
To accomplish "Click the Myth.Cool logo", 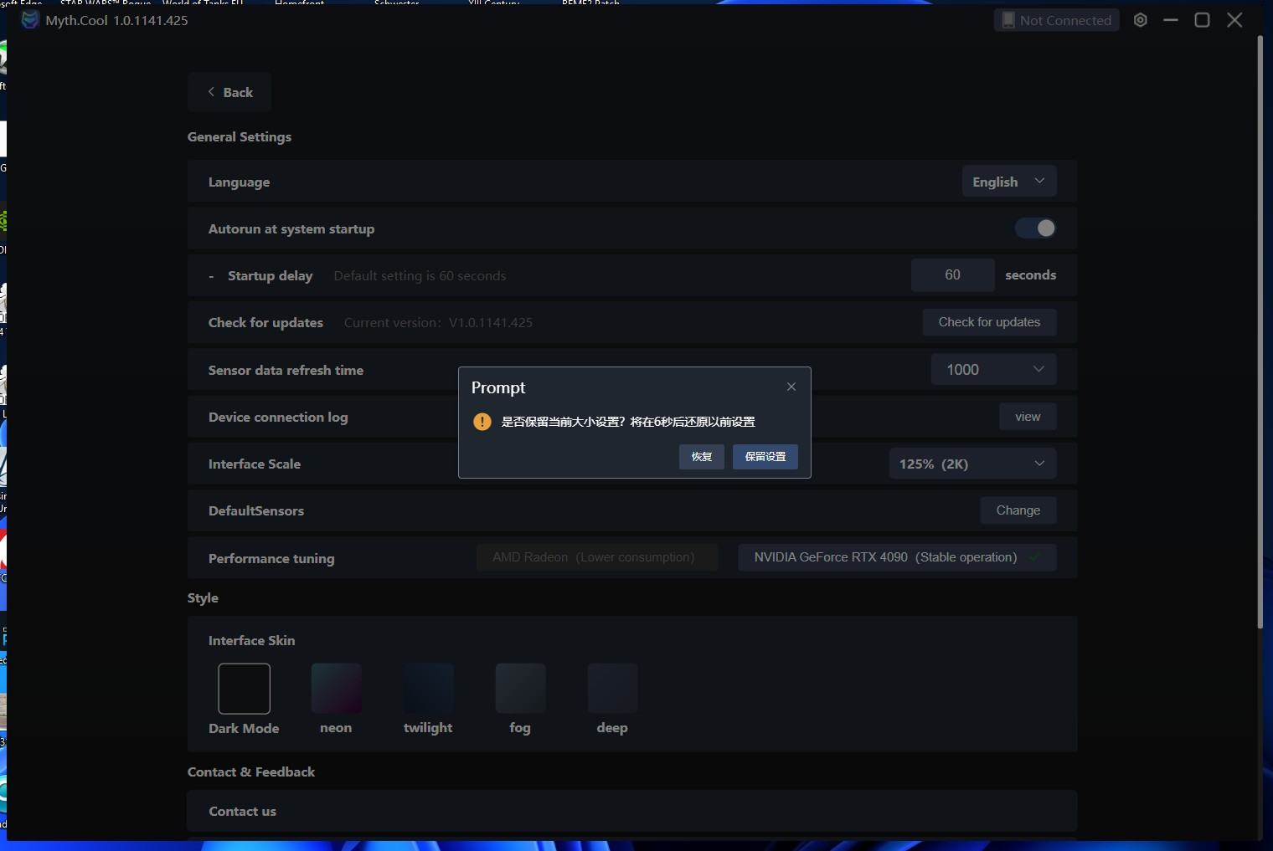I will click(29, 19).
